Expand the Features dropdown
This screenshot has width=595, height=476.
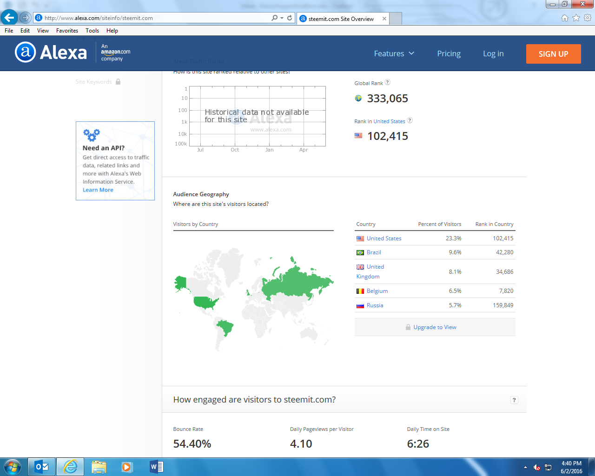tap(394, 53)
